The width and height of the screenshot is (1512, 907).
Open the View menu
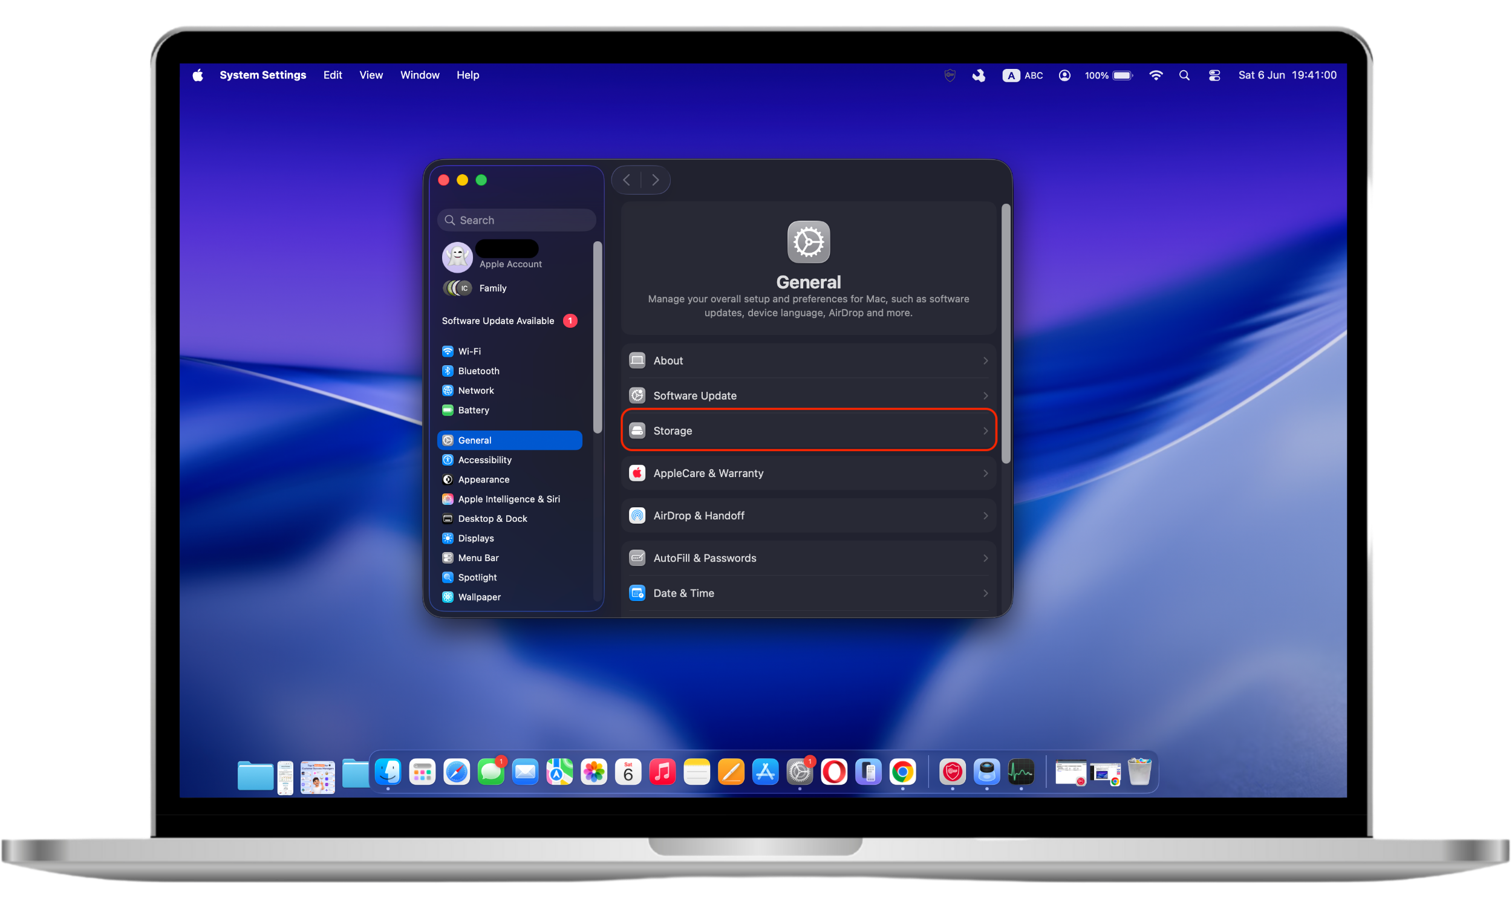(371, 75)
